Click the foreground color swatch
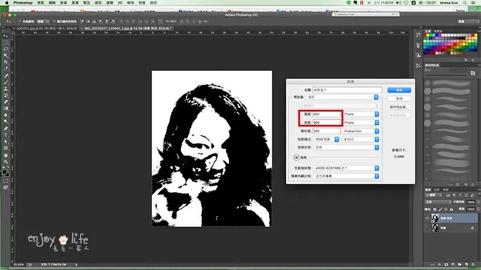 pyautogui.click(x=4, y=172)
